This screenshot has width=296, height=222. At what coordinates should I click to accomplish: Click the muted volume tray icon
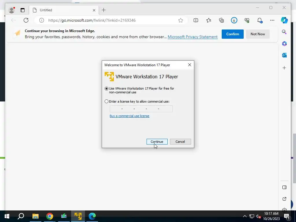[258, 216]
